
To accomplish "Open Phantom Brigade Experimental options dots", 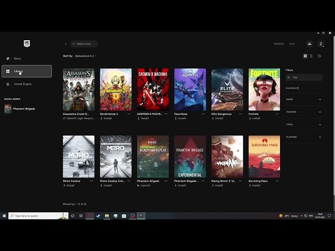I will coord(203,181).
